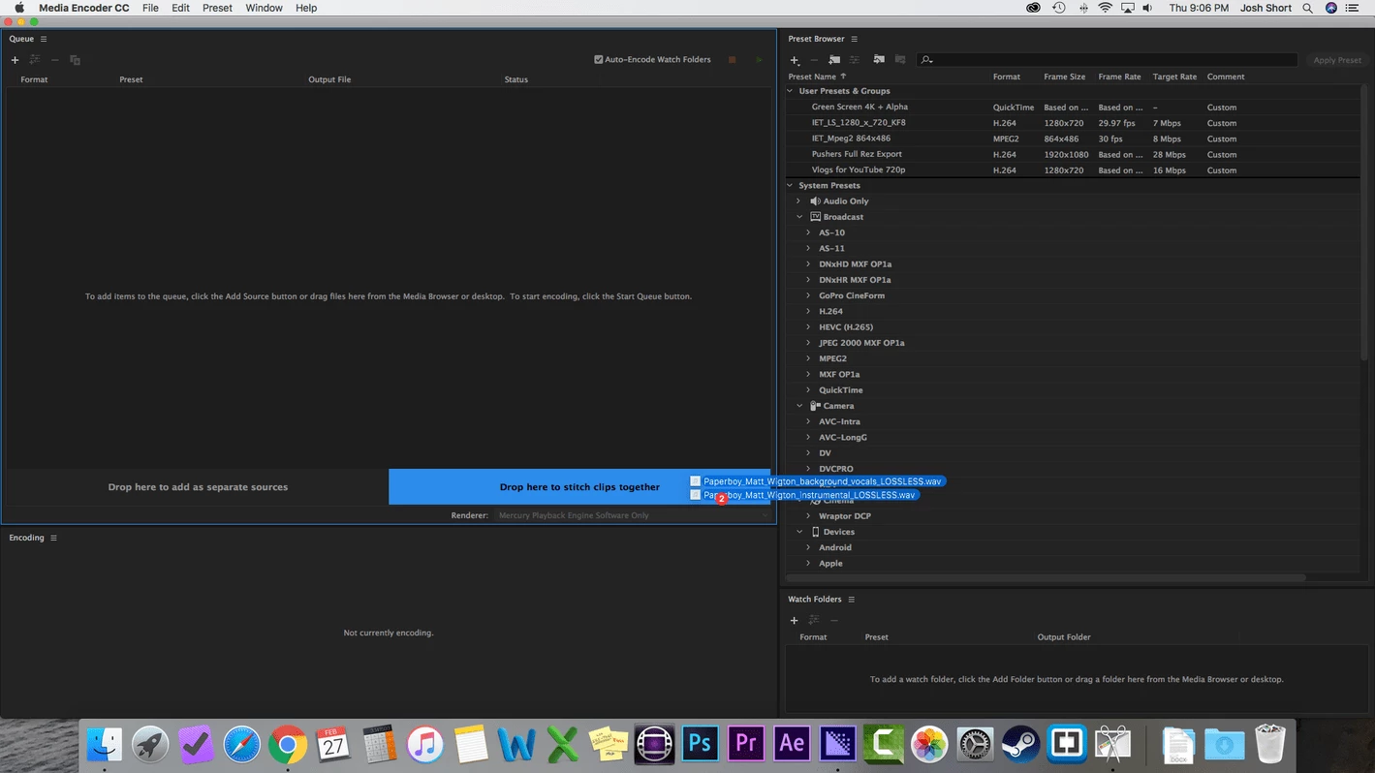Viewport: 1375px width, 773px height.
Task: Click the Preset Settings icon in Preset Browser
Action: (855, 60)
